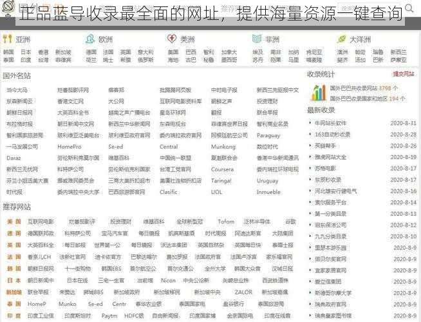Open the Uruguay site link
The height and width of the screenshot is (322, 421).
(x=267, y=181)
